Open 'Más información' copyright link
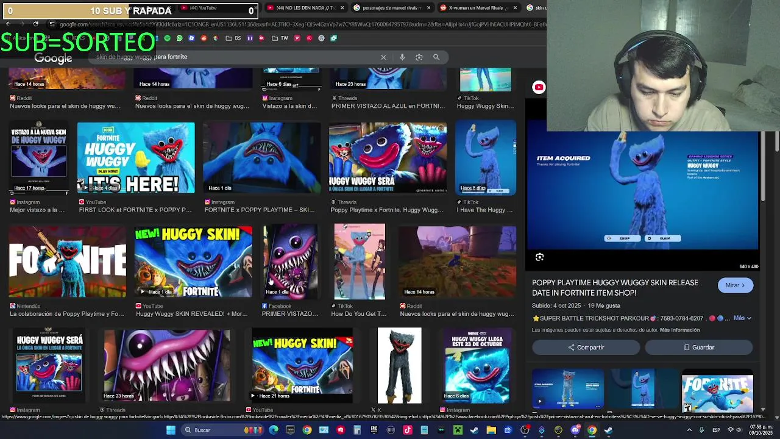780x439 pixels. coord(679,330)
